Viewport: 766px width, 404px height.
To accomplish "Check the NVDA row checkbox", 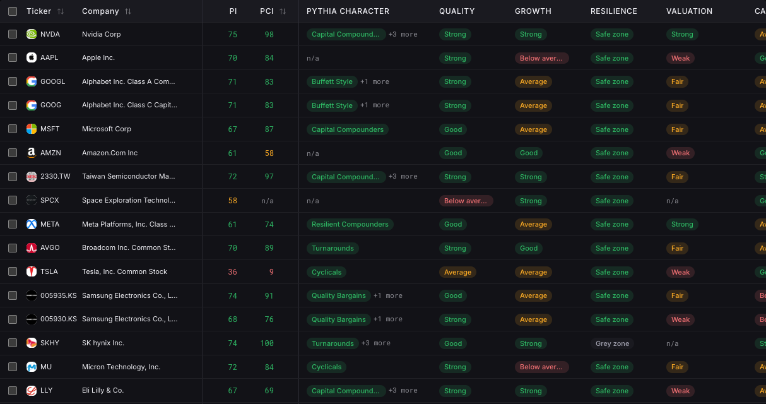I will click(x=13, y=34).
